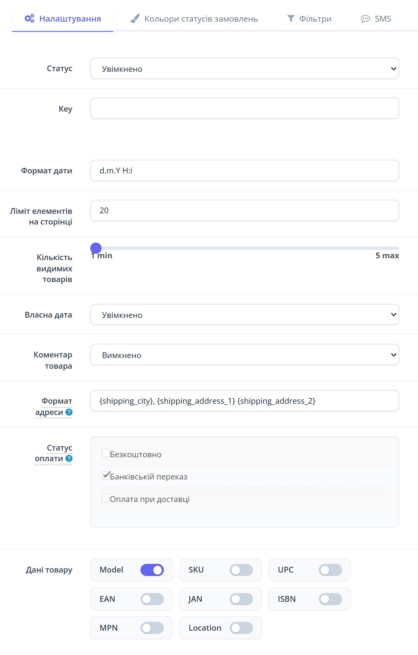This screenshot has height=655, width=418.
Task: Expand the Власна дата dropdown
Action: (x=244, y=315)
